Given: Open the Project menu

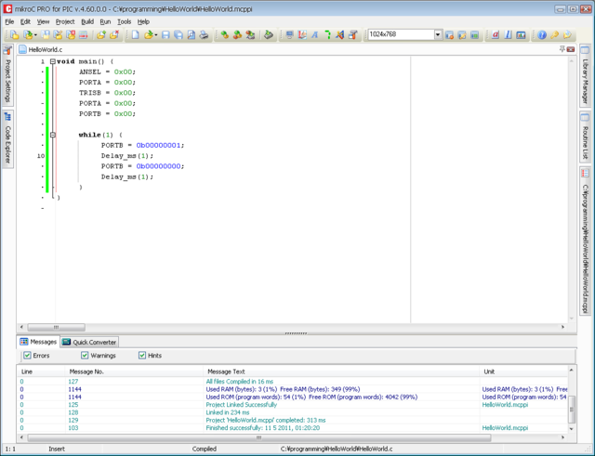Looking at the screenshot, I should tap(65, 21).
